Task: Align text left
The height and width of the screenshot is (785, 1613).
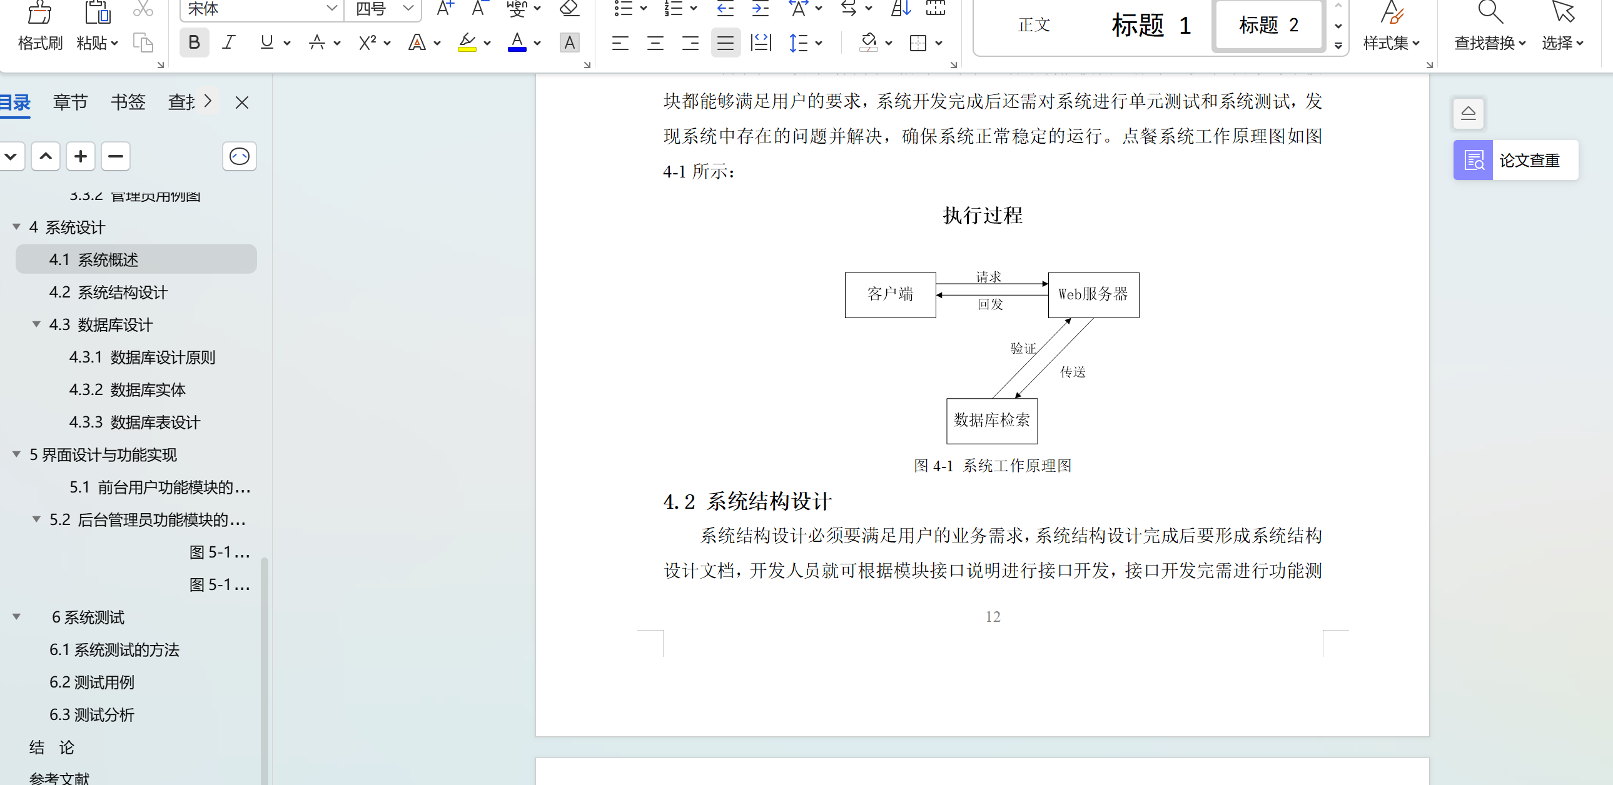Action: pos(620,42)
